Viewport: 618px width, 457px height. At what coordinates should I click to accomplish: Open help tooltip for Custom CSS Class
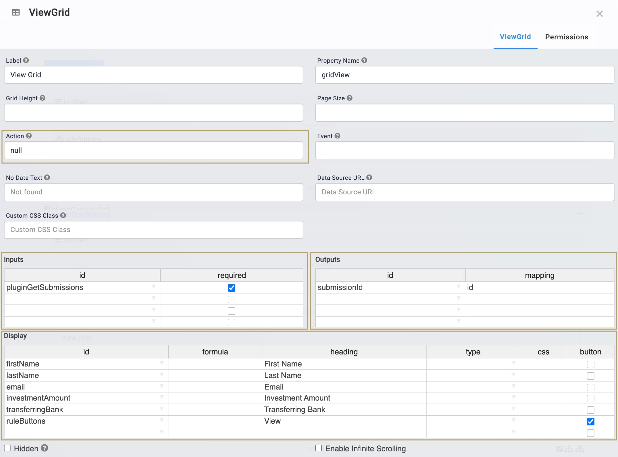tap(63, 215)
